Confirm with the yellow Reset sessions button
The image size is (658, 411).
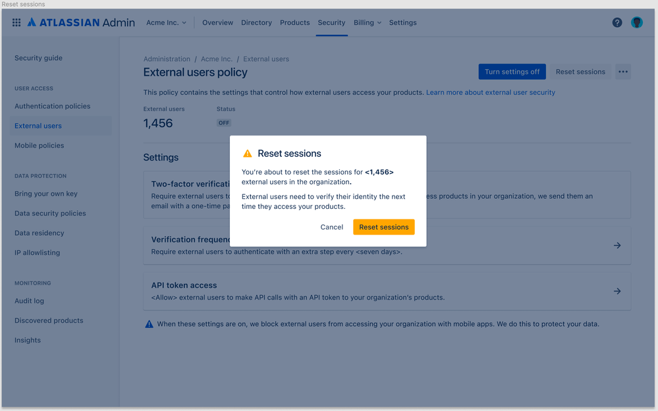383,227
